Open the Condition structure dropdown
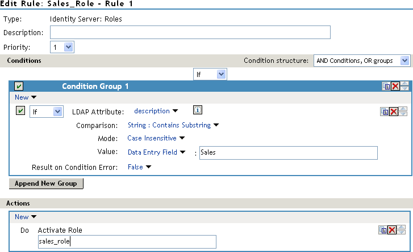Viewport: 413px width, 252px height. [361, 61]
